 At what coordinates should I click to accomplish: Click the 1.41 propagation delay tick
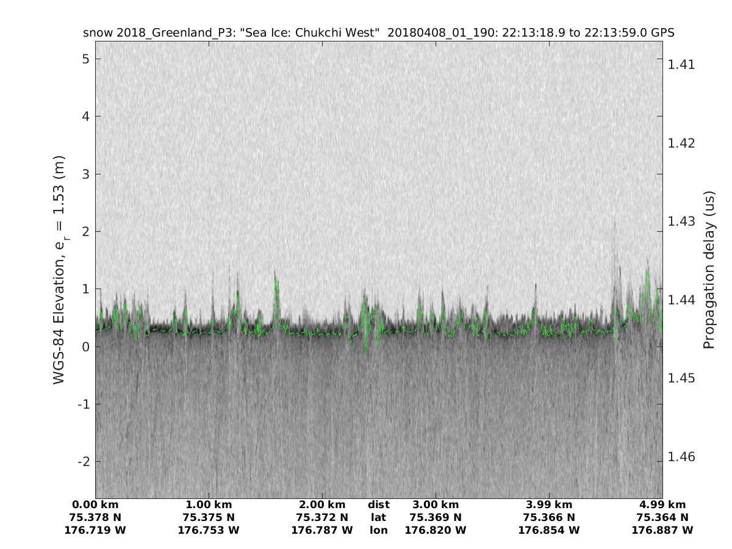[x=681, y=65]
